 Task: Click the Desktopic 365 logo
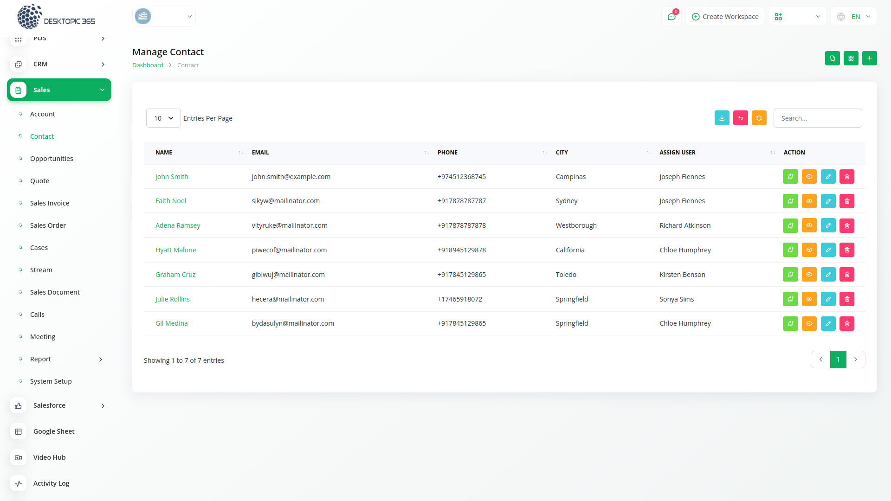click(56, 17)
